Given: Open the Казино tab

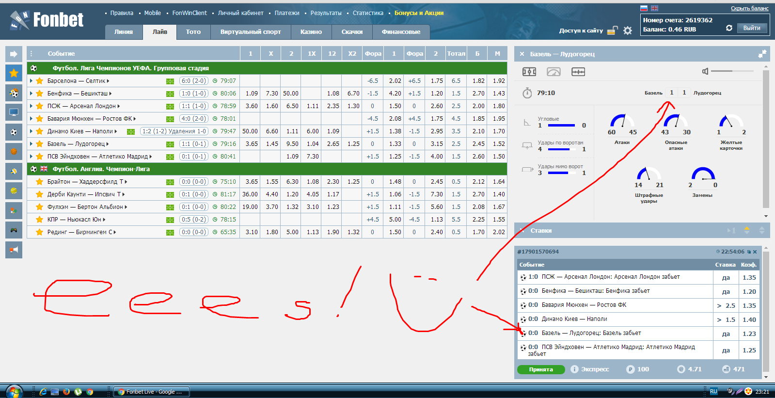Looking at the screenshot, I should click(311, 32).
